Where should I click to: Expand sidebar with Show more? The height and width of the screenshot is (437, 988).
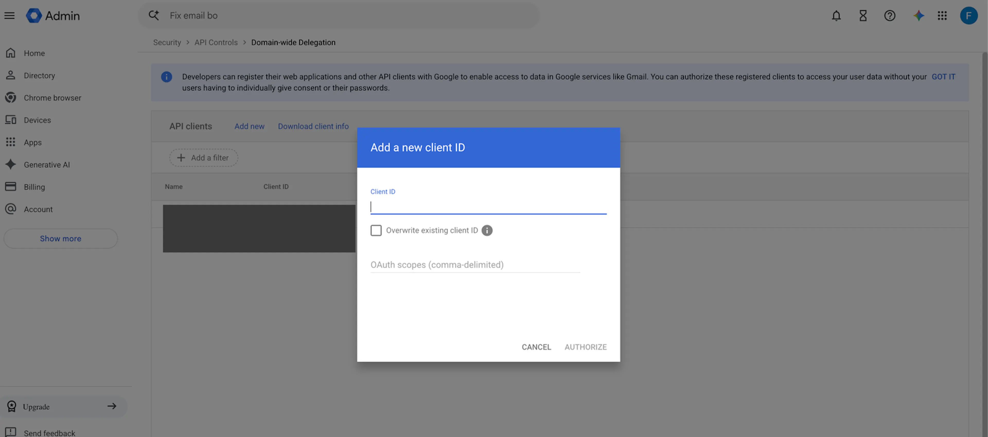point(61,238)
